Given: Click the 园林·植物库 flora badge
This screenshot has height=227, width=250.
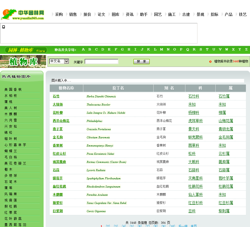Looking at the screenshot, I should coord(26,50).
